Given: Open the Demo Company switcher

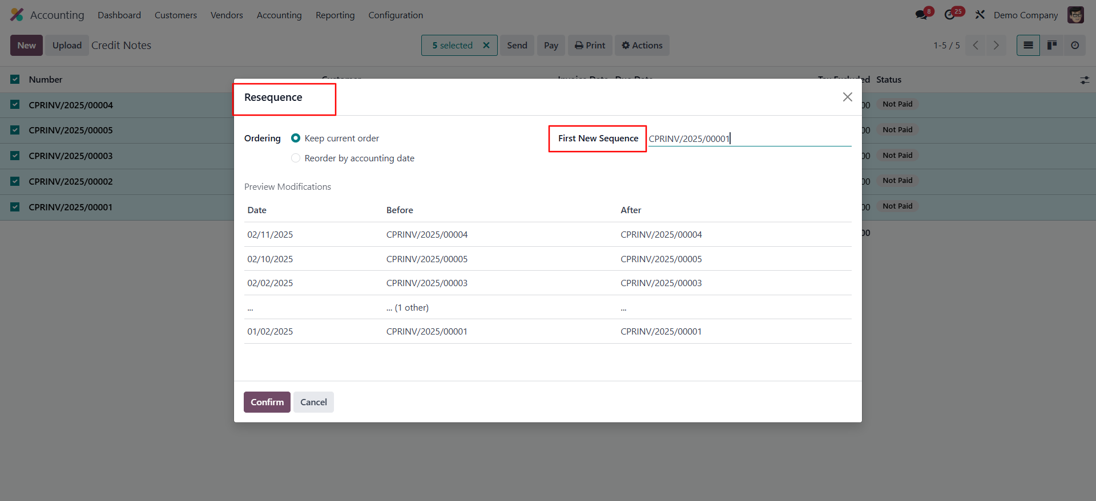Looking at the screenshot, I should pyautogui.click(x=1025, y=15).
